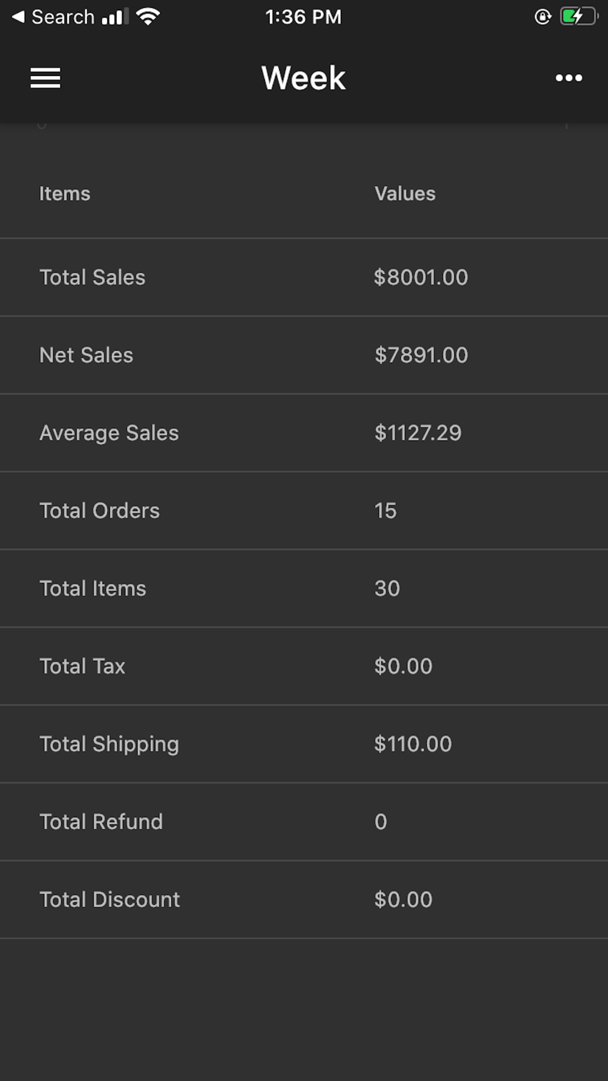Image resolution: width=608 pixels, height=1081 pixels.
Task: Select the Total Discount row
Action: [x=304, y=900]
